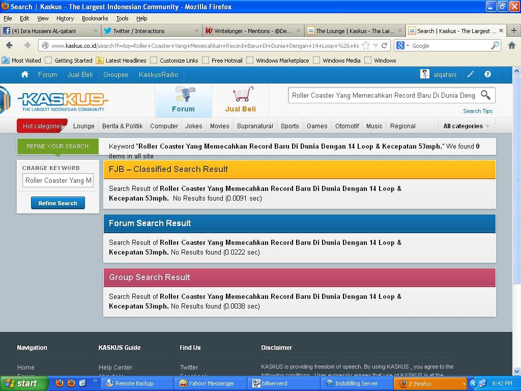The height and width of the screenshot is (391, 521).
Task: Open Yahoo! Messenger from taskbar
Action: 211,383
